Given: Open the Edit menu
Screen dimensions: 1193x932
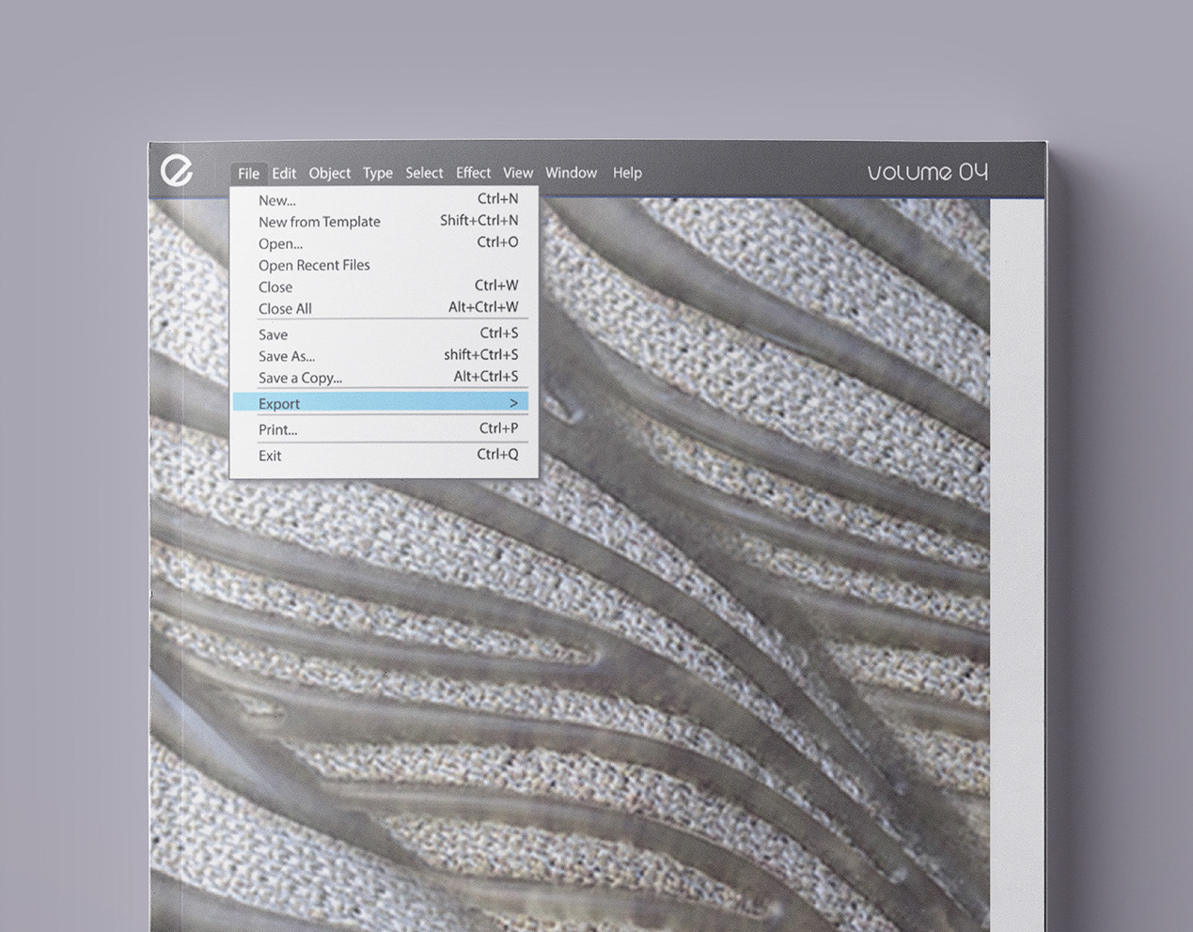Looking at the screenshot, I should pos(284,173).
